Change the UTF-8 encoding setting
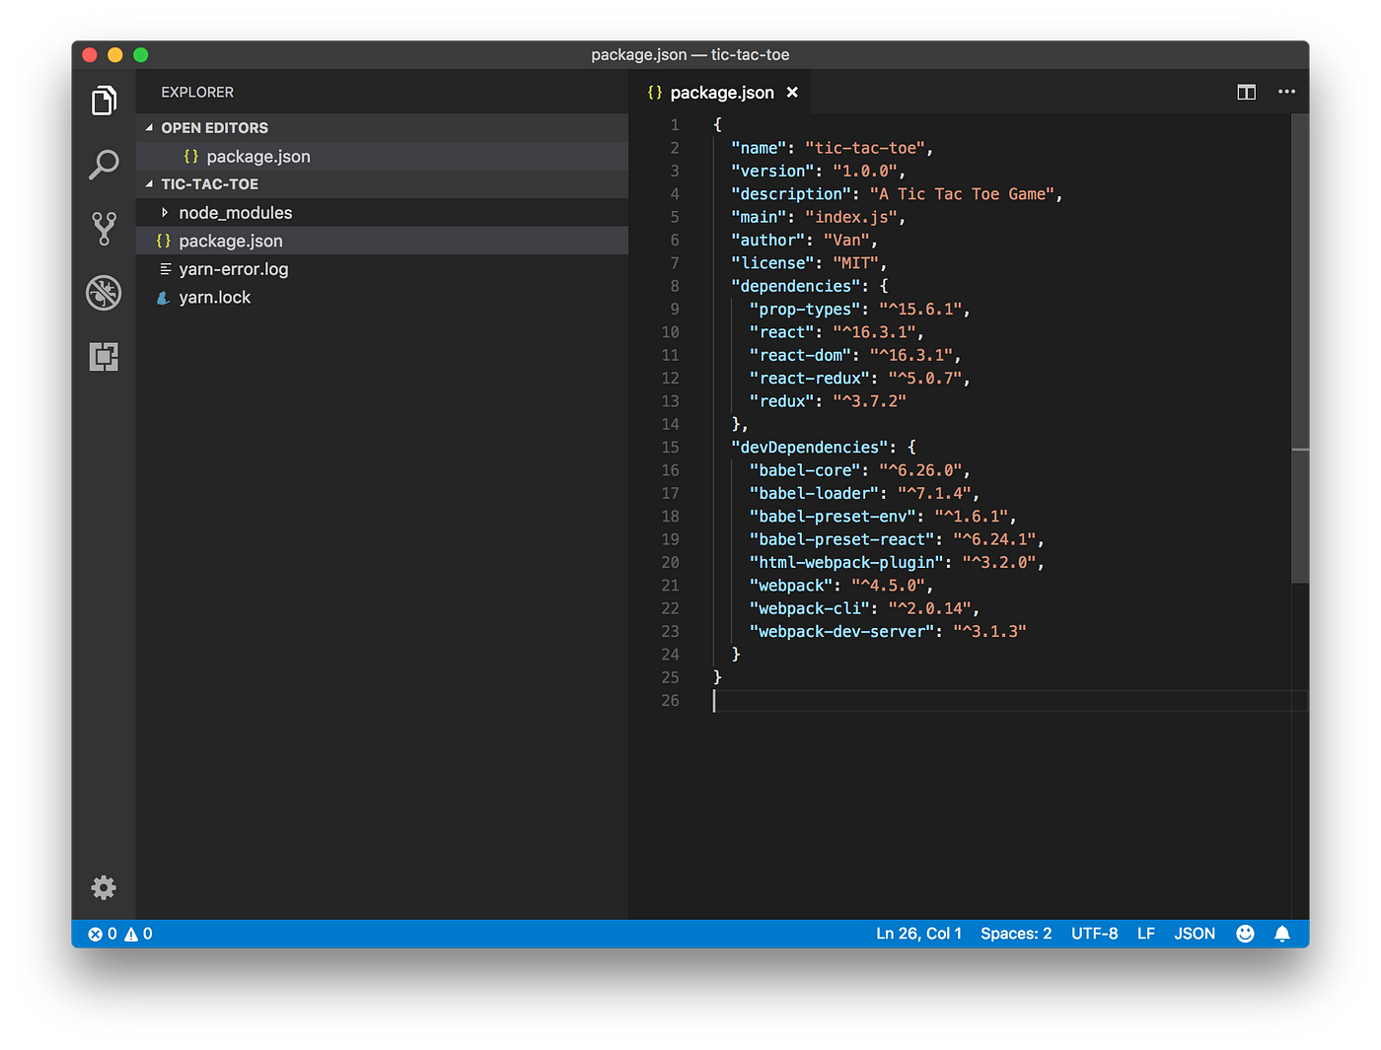 tap(1094, 934)
